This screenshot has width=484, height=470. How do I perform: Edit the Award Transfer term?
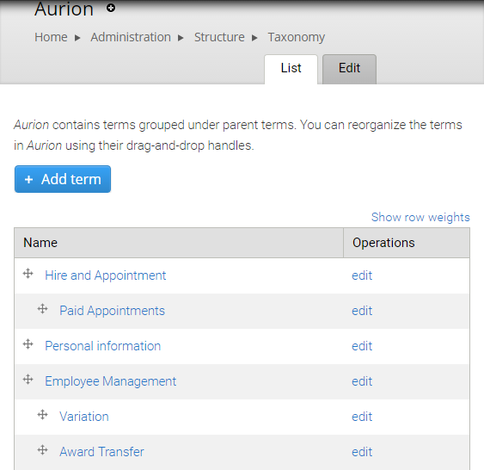(362, 452)
